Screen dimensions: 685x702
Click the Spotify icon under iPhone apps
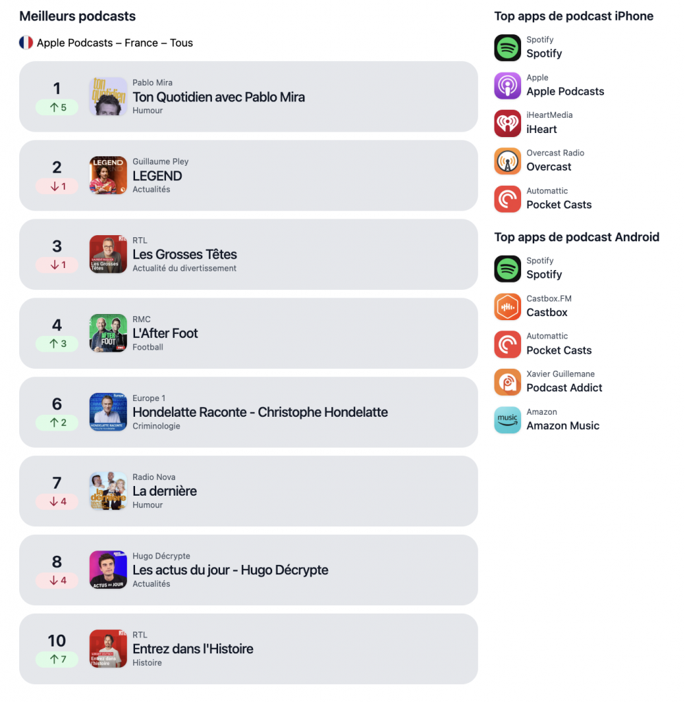click(507, 48)
